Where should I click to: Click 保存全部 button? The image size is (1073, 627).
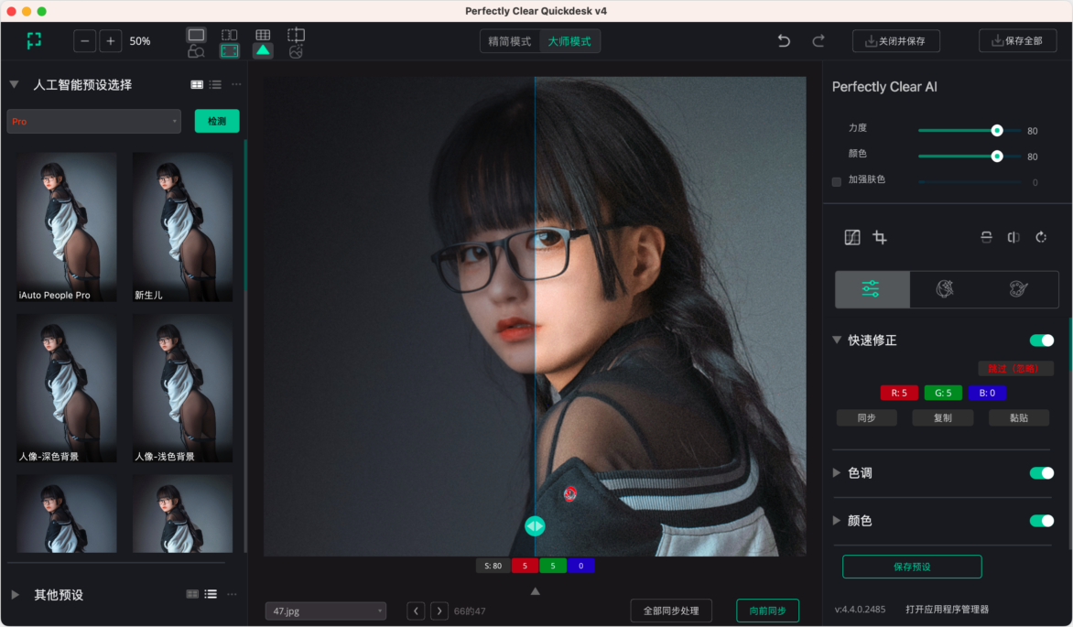(x=1017, y=41)
